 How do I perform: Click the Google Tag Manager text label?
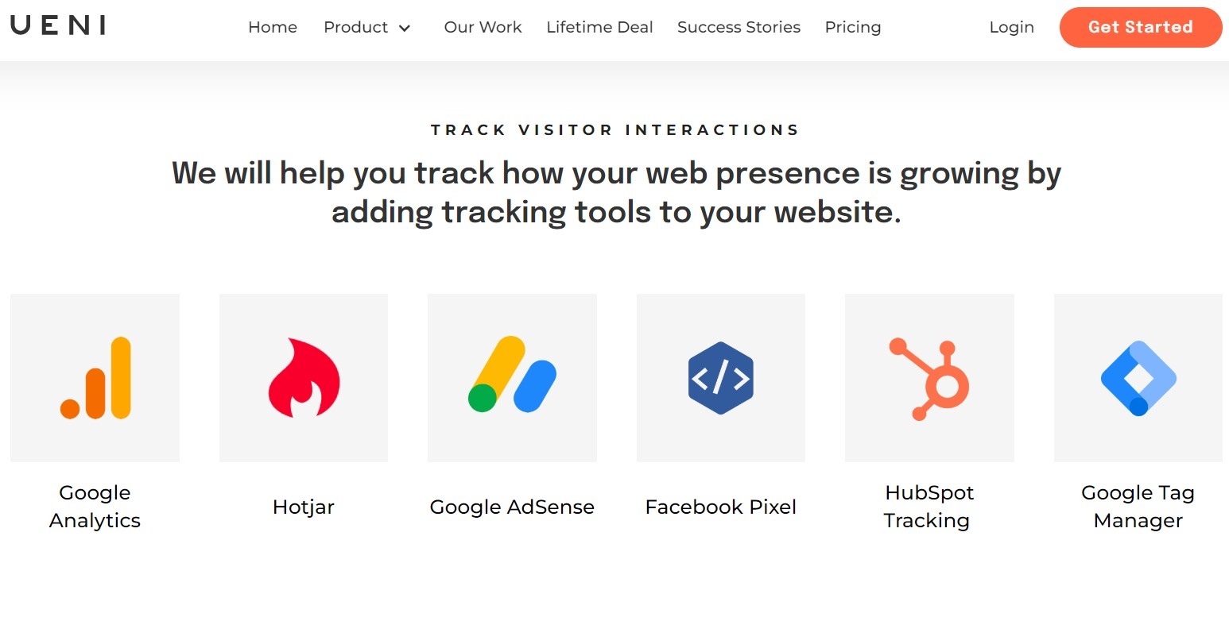click(1138, 507)
